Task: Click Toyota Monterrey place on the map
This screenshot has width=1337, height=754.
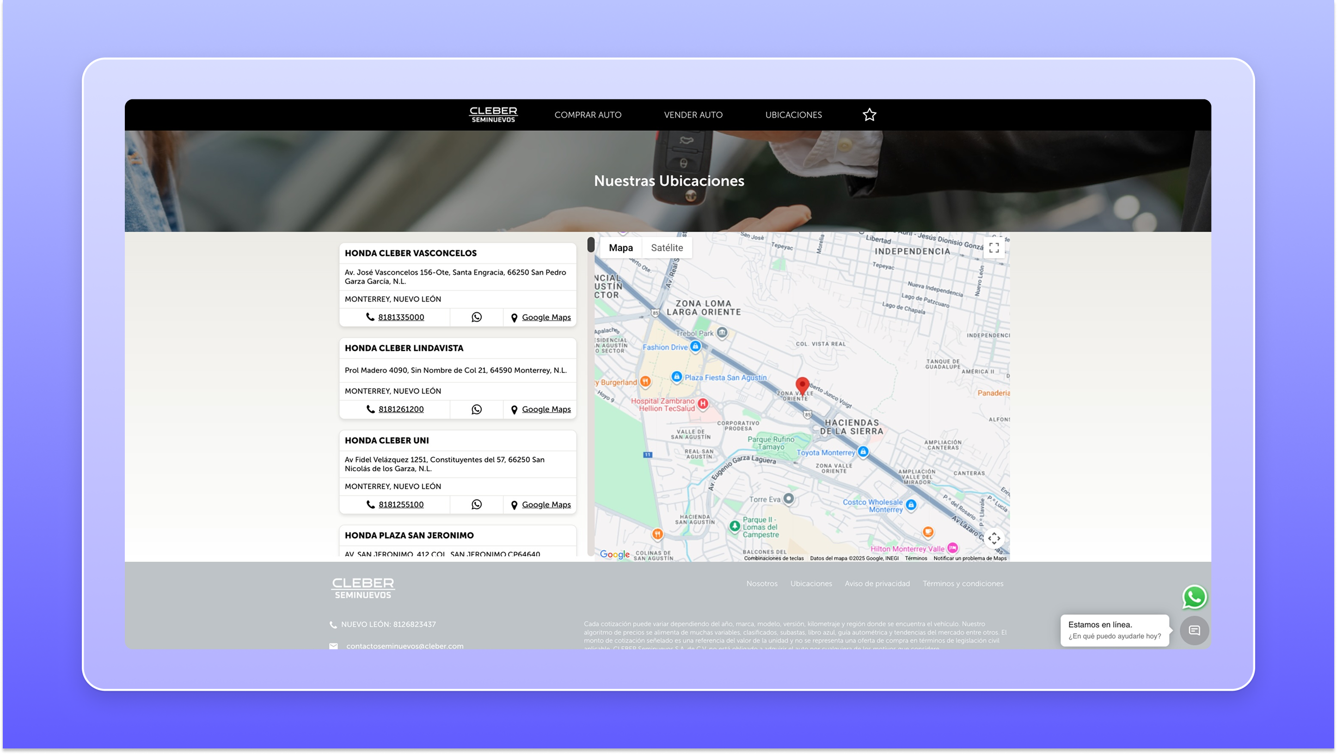Action: click(x=825, y=453)
